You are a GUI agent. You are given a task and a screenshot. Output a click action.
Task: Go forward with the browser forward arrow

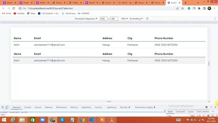[9, 8]
